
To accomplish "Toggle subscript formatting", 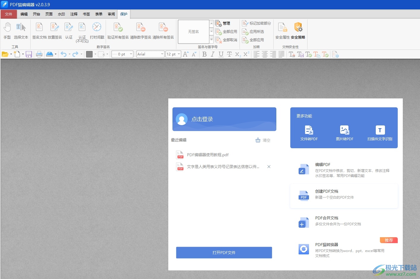I will click(238, 54).
